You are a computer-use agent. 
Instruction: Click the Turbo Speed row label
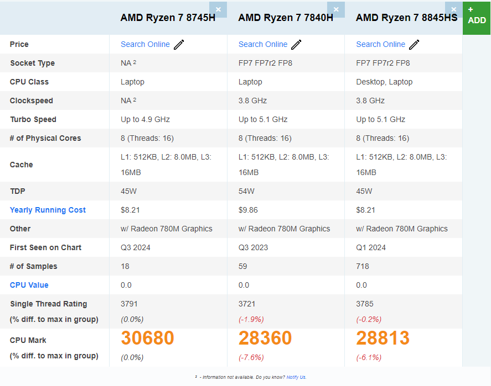[33, 119]
